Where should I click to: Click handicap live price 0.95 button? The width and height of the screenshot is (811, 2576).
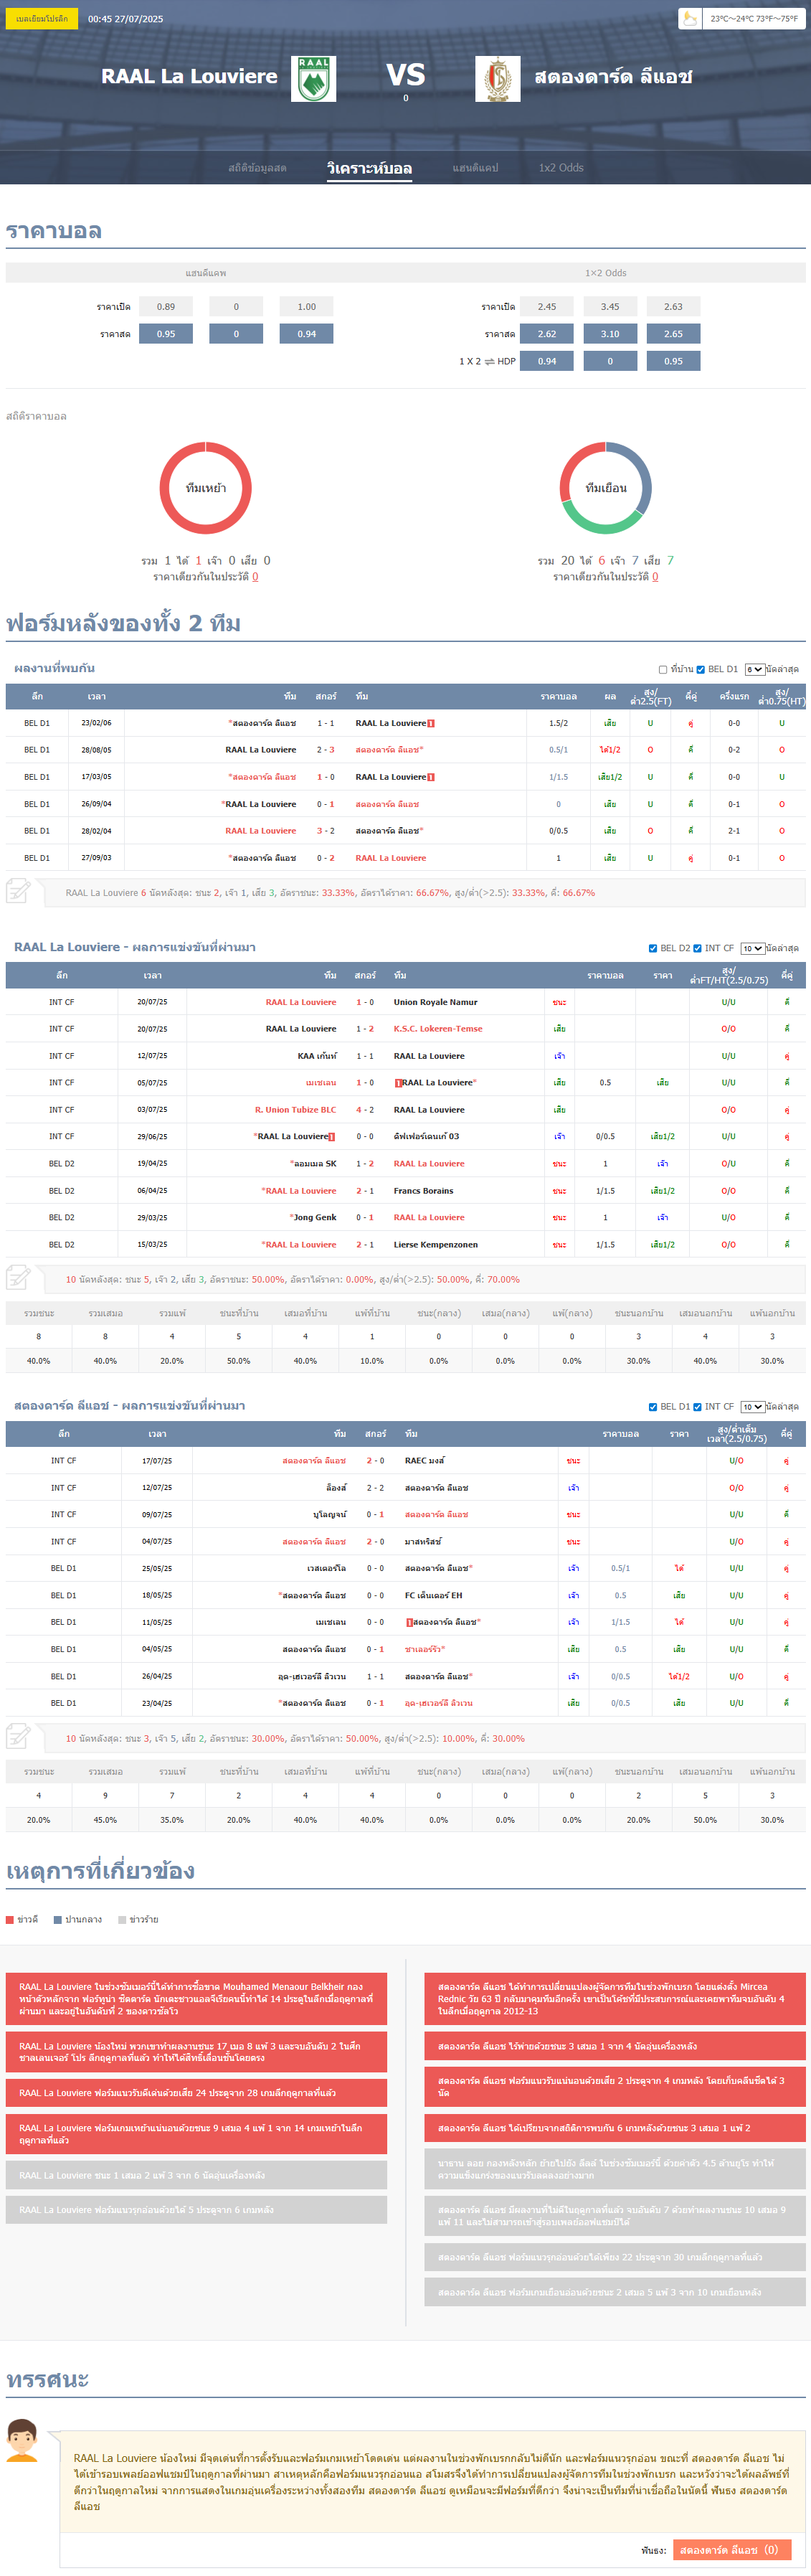(166, 334)
